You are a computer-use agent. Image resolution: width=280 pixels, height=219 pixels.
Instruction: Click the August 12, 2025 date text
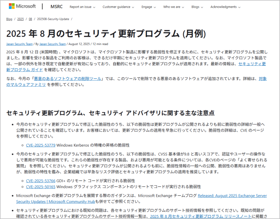(x=79, y=44)
